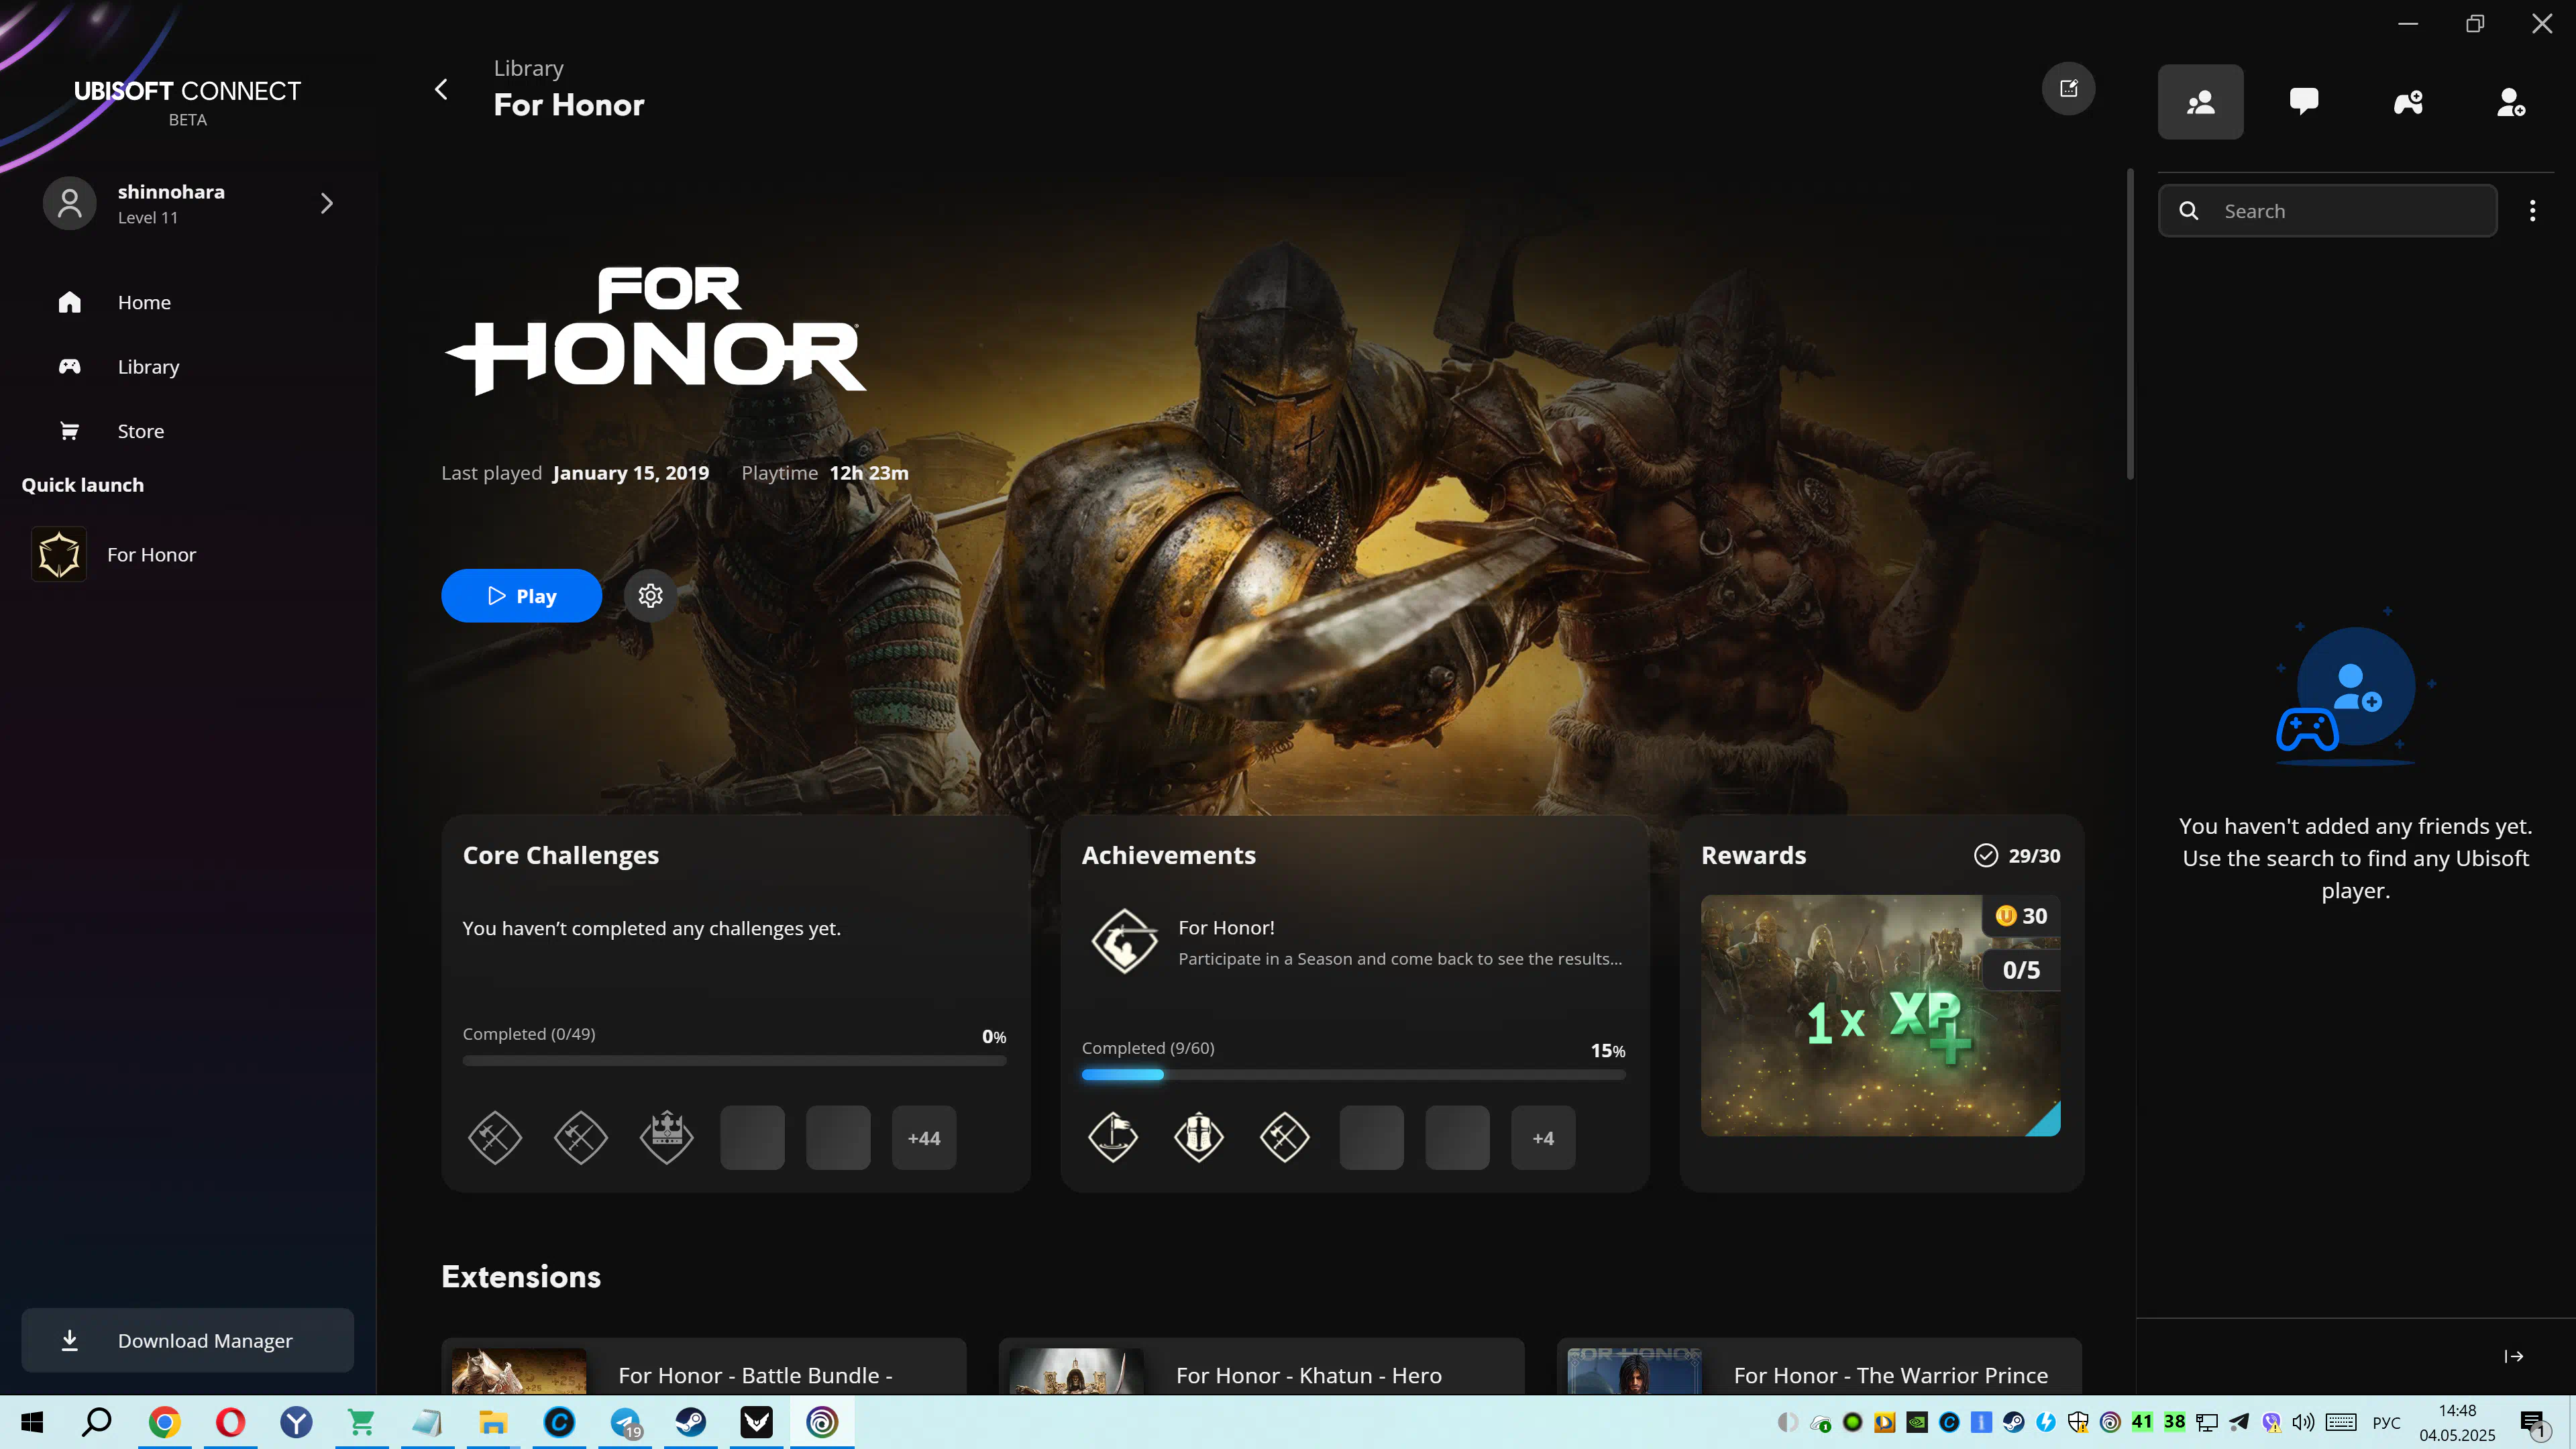Image resolution: width=2576 pixels, height=1449 pixels.
Task: Click the knight helmet achievement badge
Action: tap(1199, 1138)
